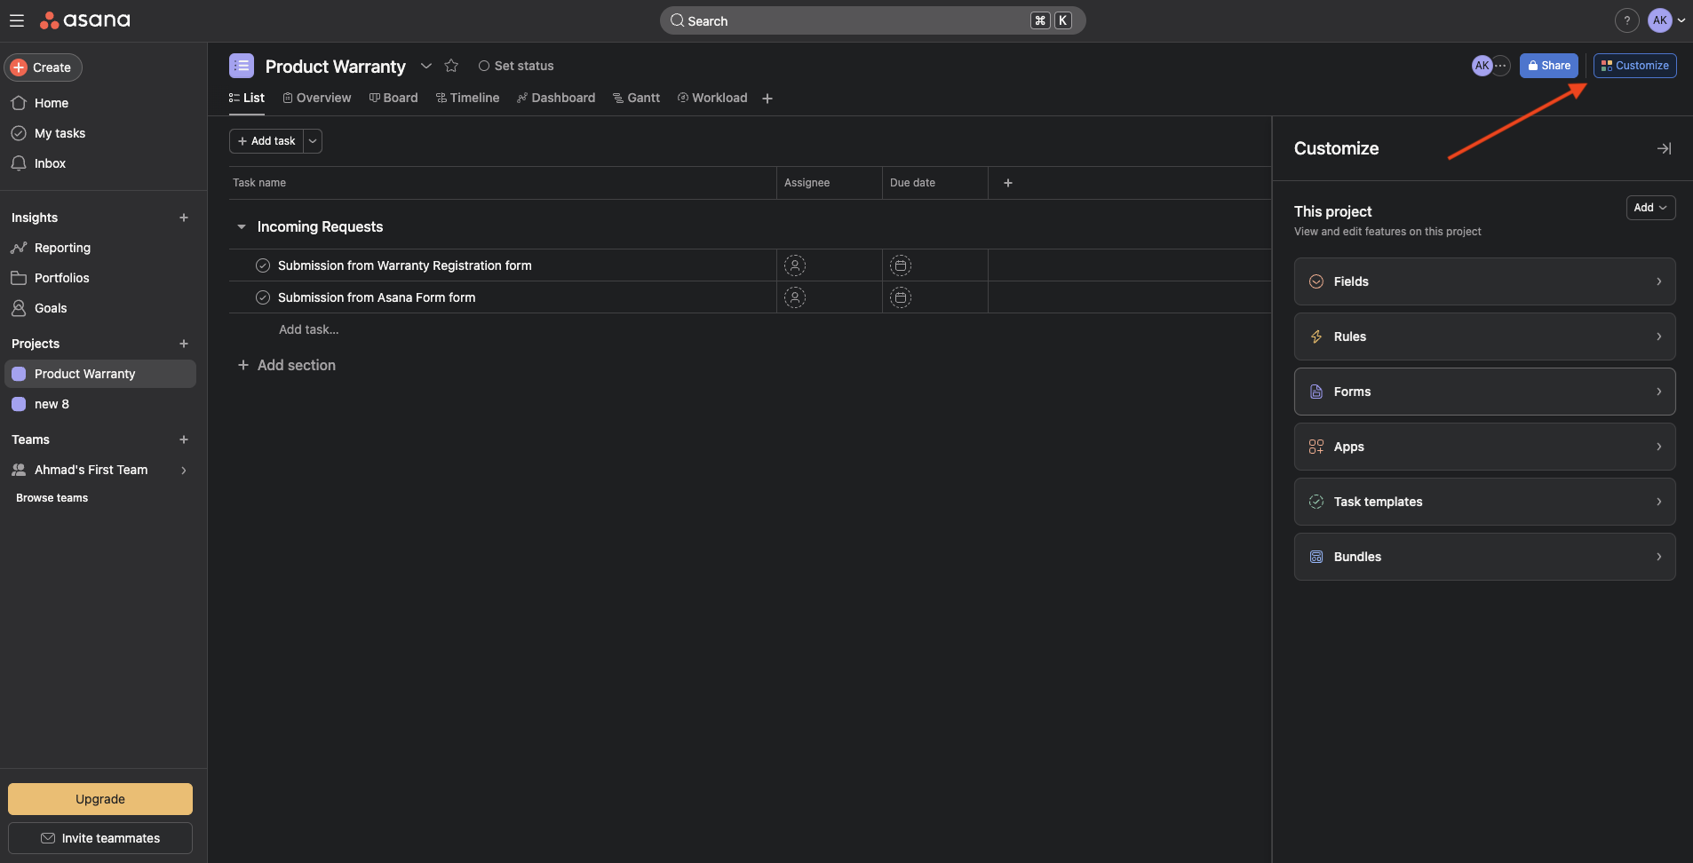The height and width of the screenshot is (863, 1693).
Task: Open the hamburger sidebar menu
Action: pyautogui.click(x=17, y=20)
